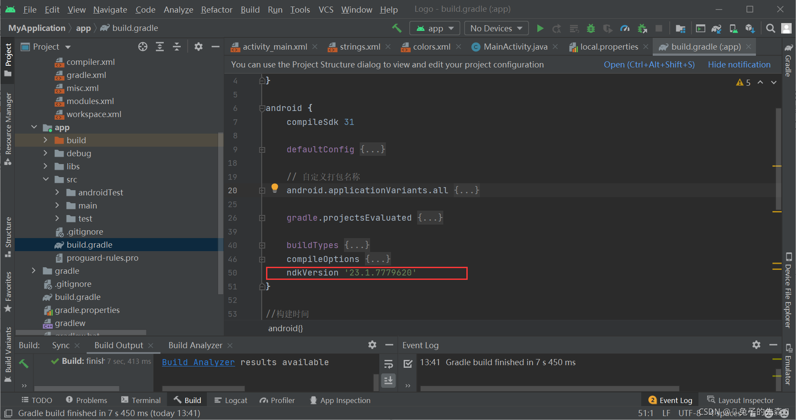796x420 pixels.
Task: Click the Debug app bug icon
Action: (x=591, y=28)
